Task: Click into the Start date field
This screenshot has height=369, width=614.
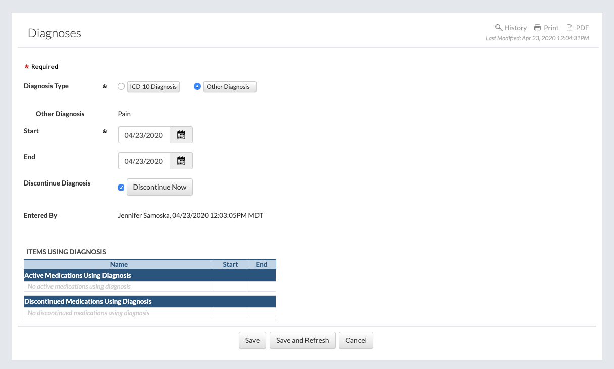Action: (144, 135)
